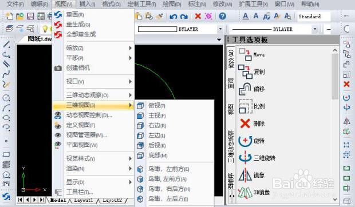This screenshot has width=355, height=207.
Task: Click first layout navigation arrow button
Action: point(21,200)
